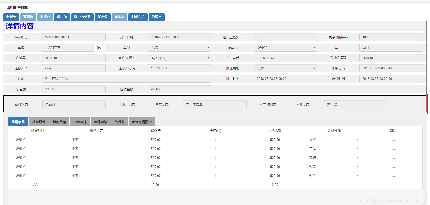The height and width of the screenshot is (205, 430).
Task: Switch to the 其他费用 tab
Action: 59,122
